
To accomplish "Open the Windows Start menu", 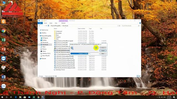I will pyautogui.click(x=2, y=97).
